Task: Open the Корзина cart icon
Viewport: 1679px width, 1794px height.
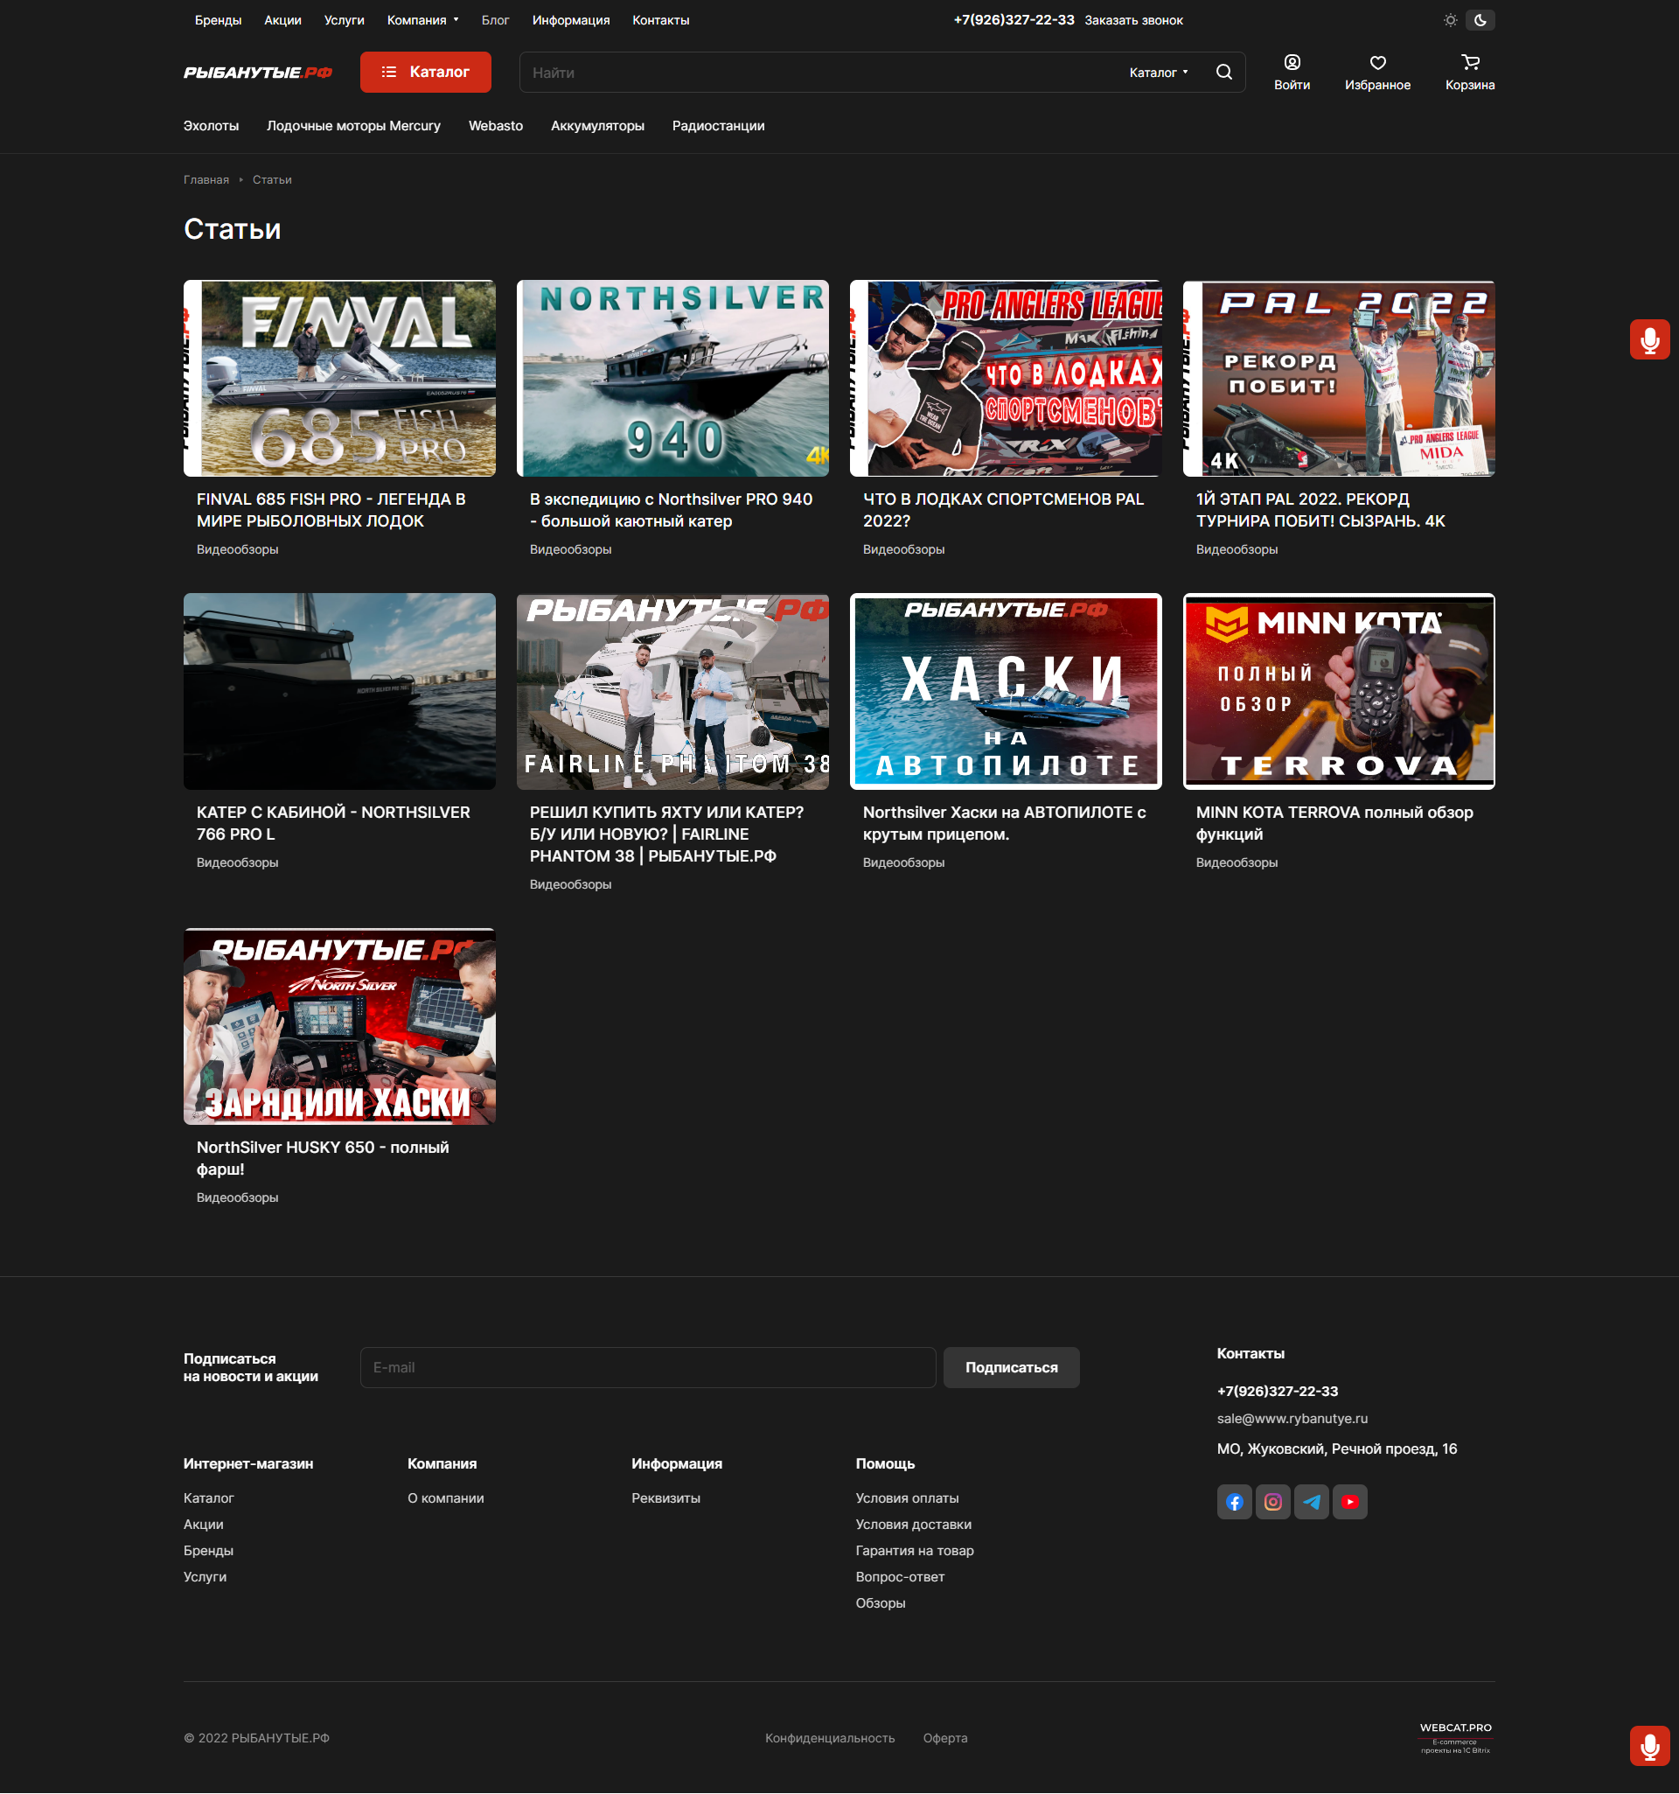Action: tap(1470, 62)
